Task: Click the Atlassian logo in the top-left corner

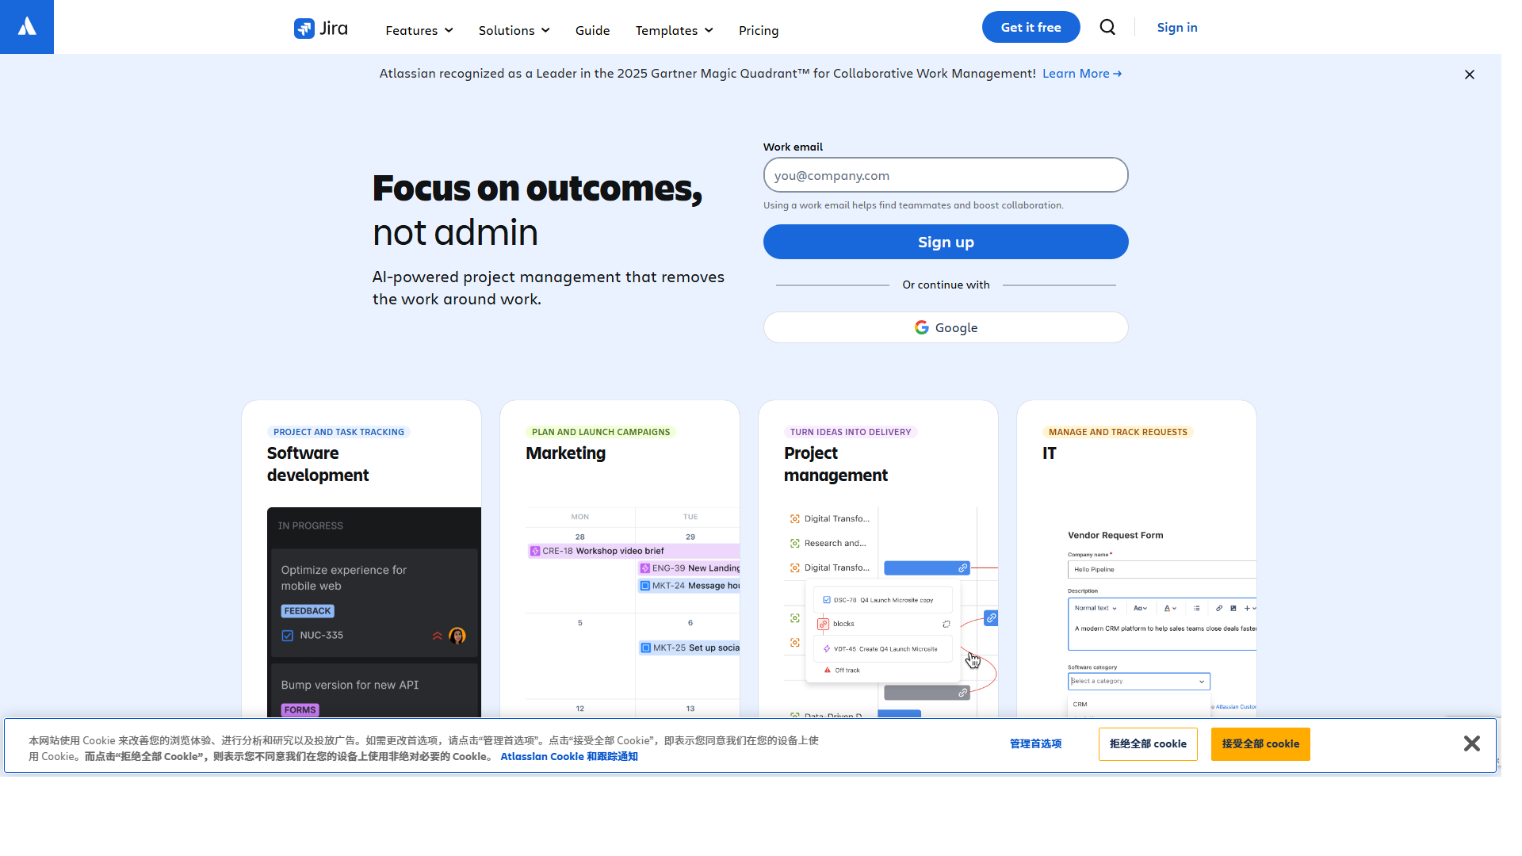Action: coord(26,26)
